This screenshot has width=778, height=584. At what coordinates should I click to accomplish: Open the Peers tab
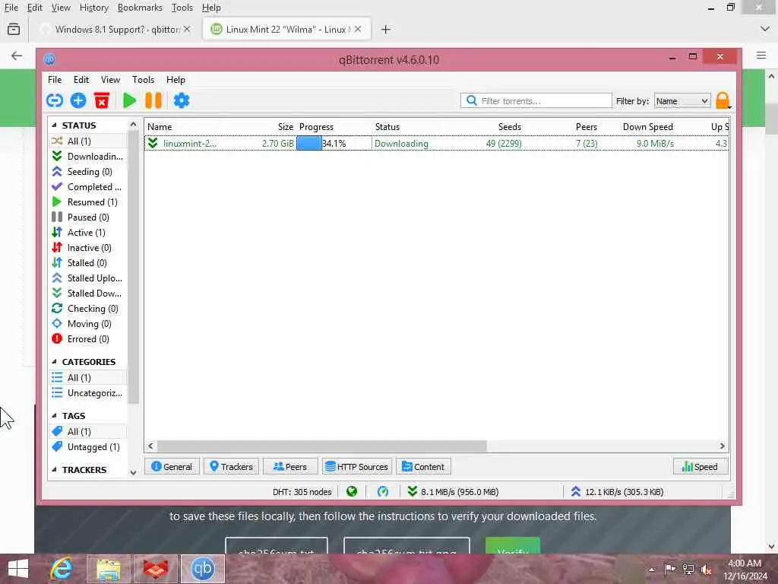290,467
